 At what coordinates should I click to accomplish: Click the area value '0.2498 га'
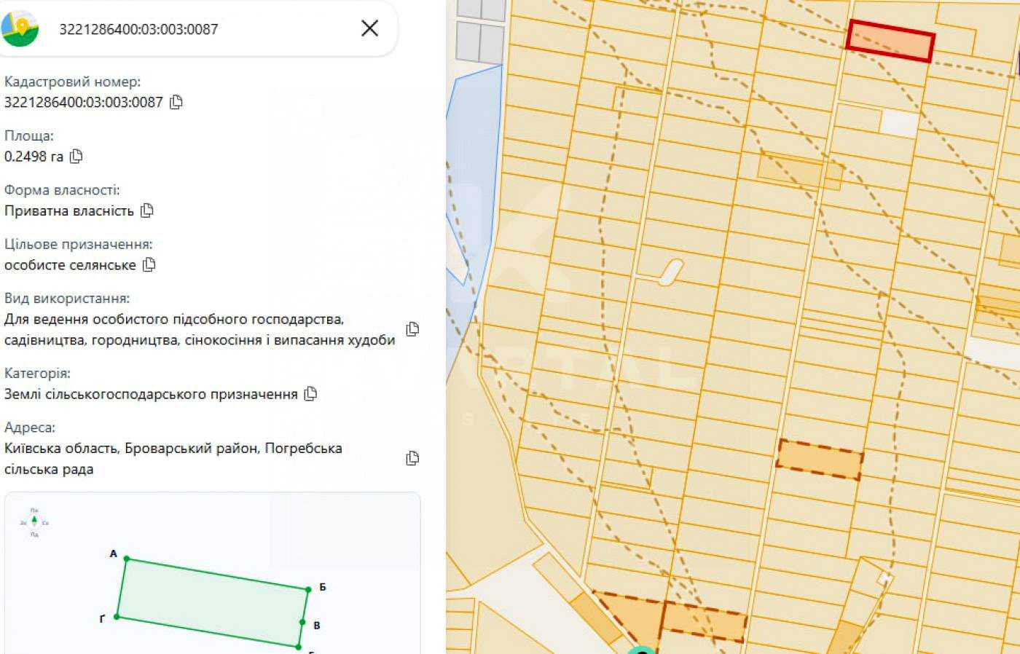[34, 156]
